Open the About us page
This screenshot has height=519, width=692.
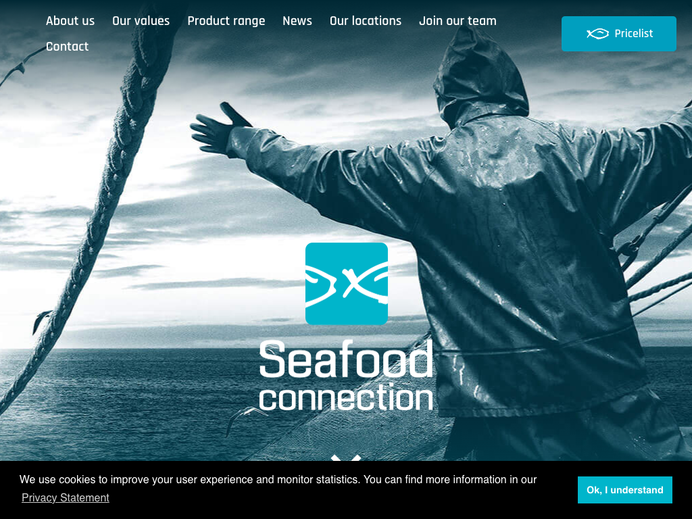(70, 21)
